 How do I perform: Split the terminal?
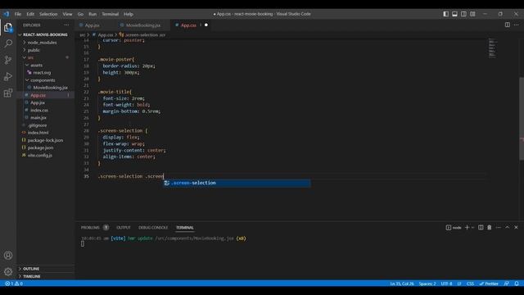tap(481, 228)
